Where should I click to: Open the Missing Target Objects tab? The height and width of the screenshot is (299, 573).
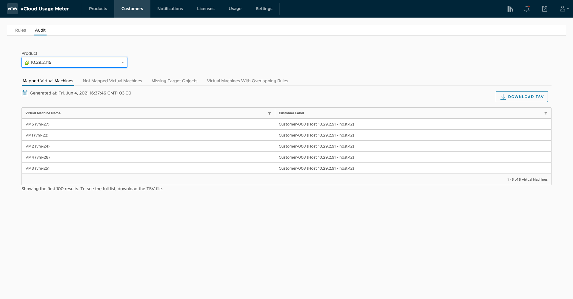(x=174, y=81)
